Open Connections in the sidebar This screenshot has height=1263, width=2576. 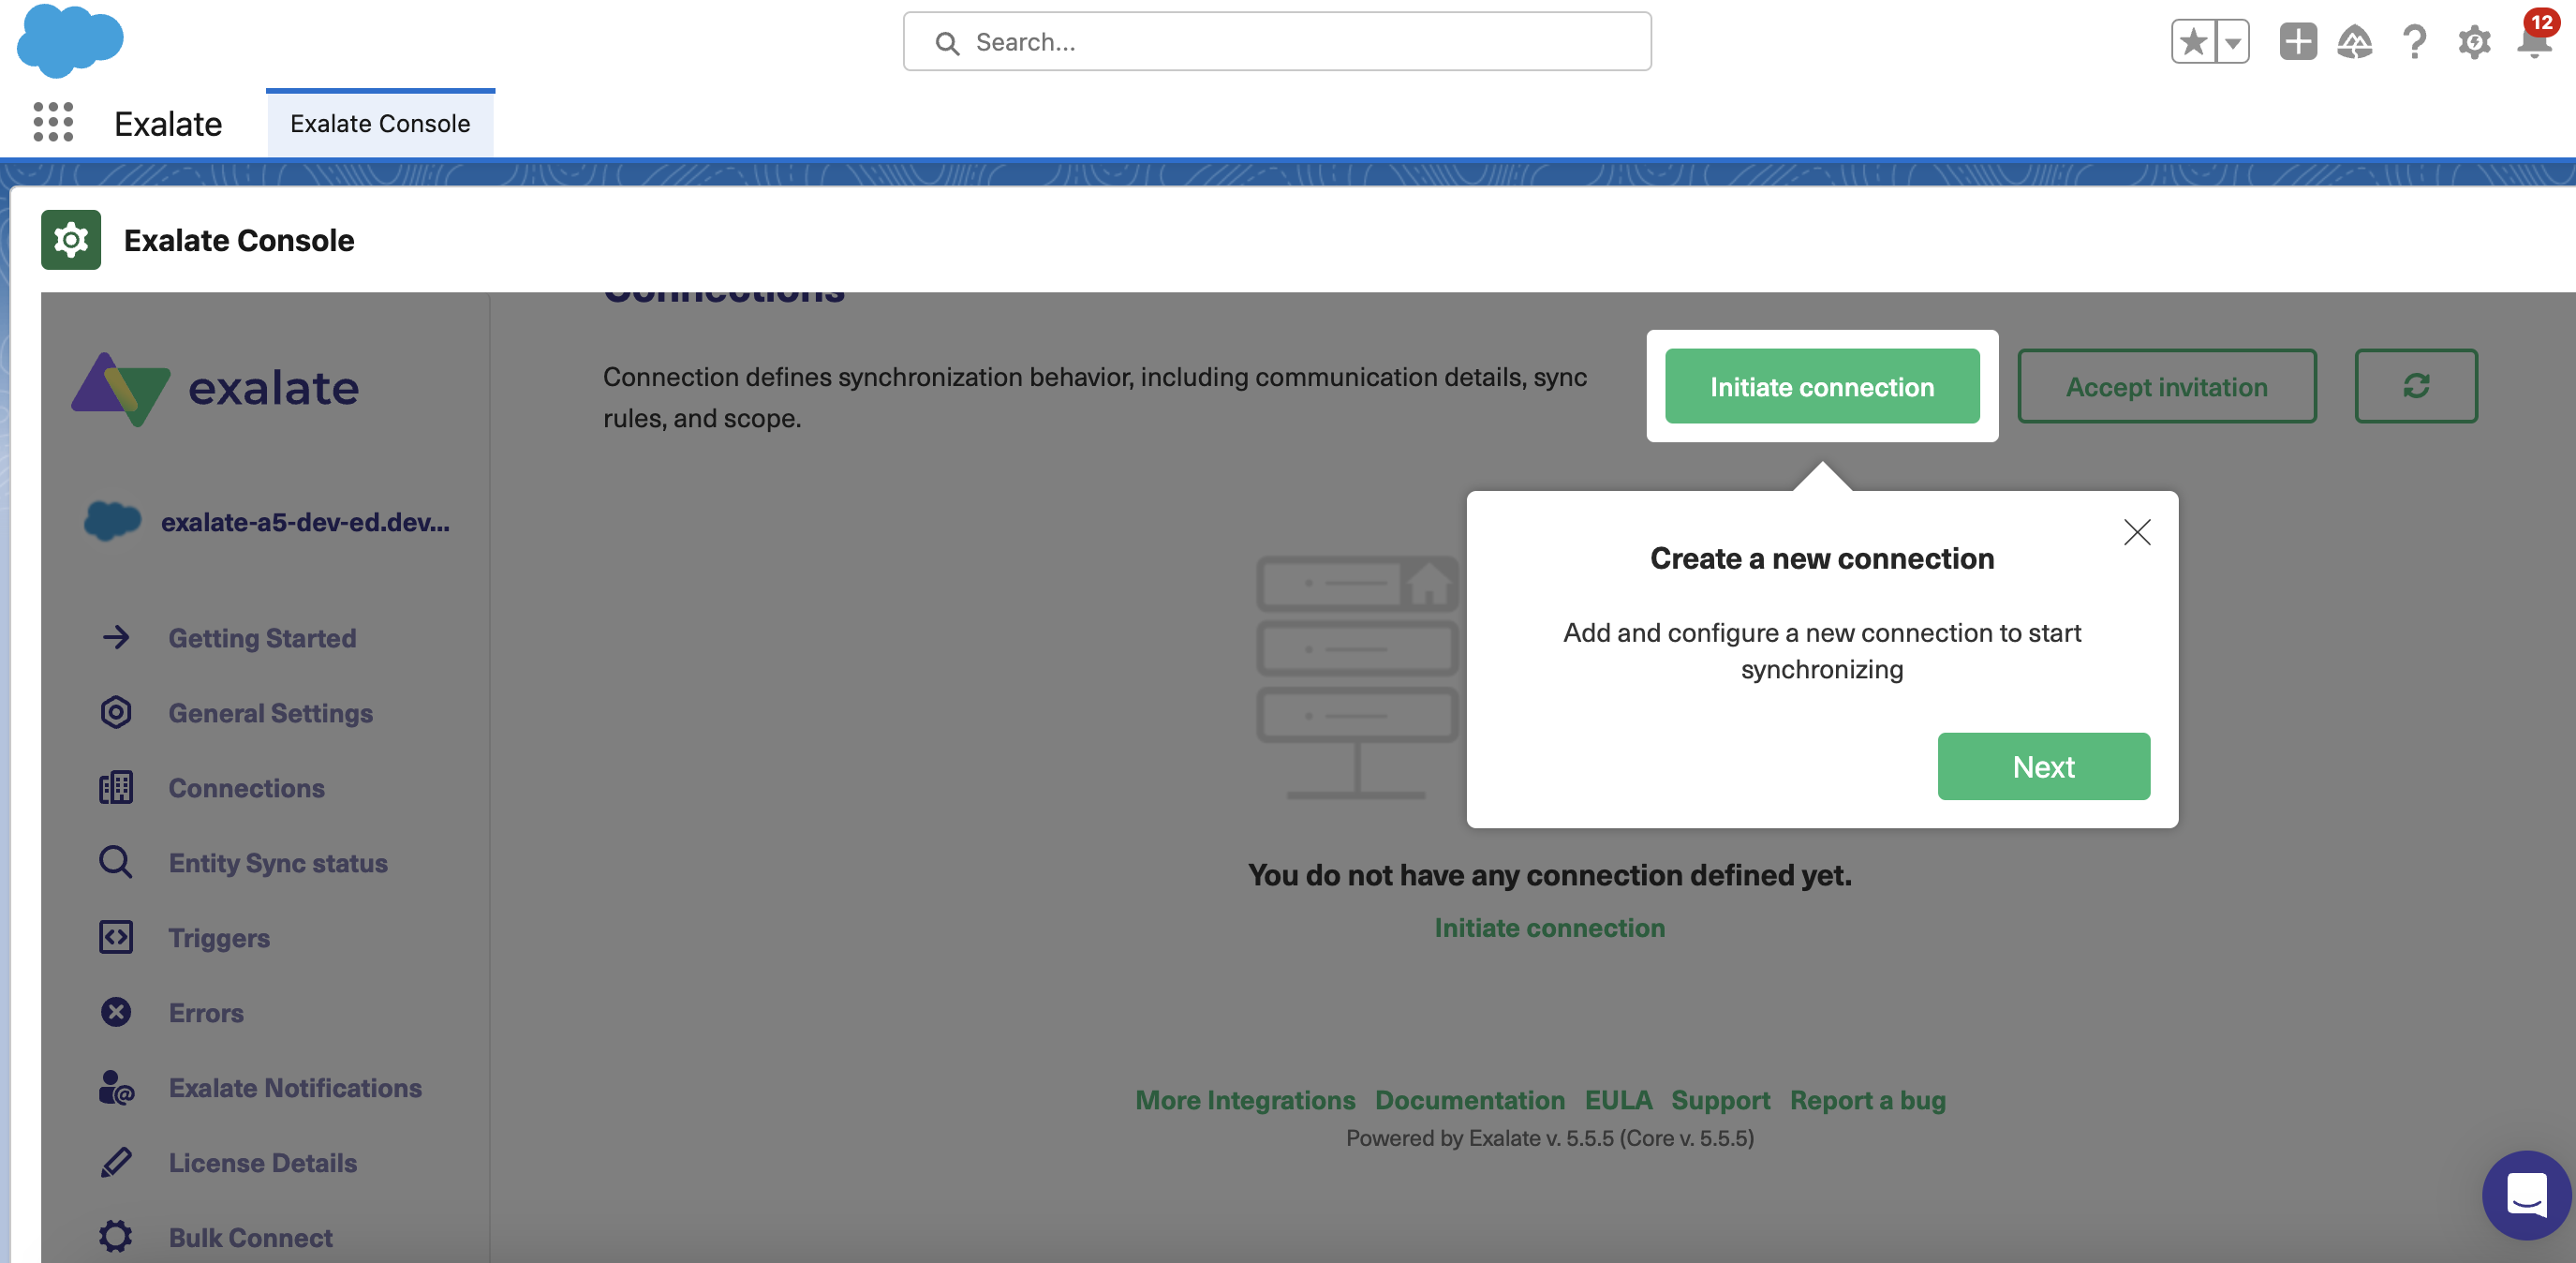tap(246, 788)
